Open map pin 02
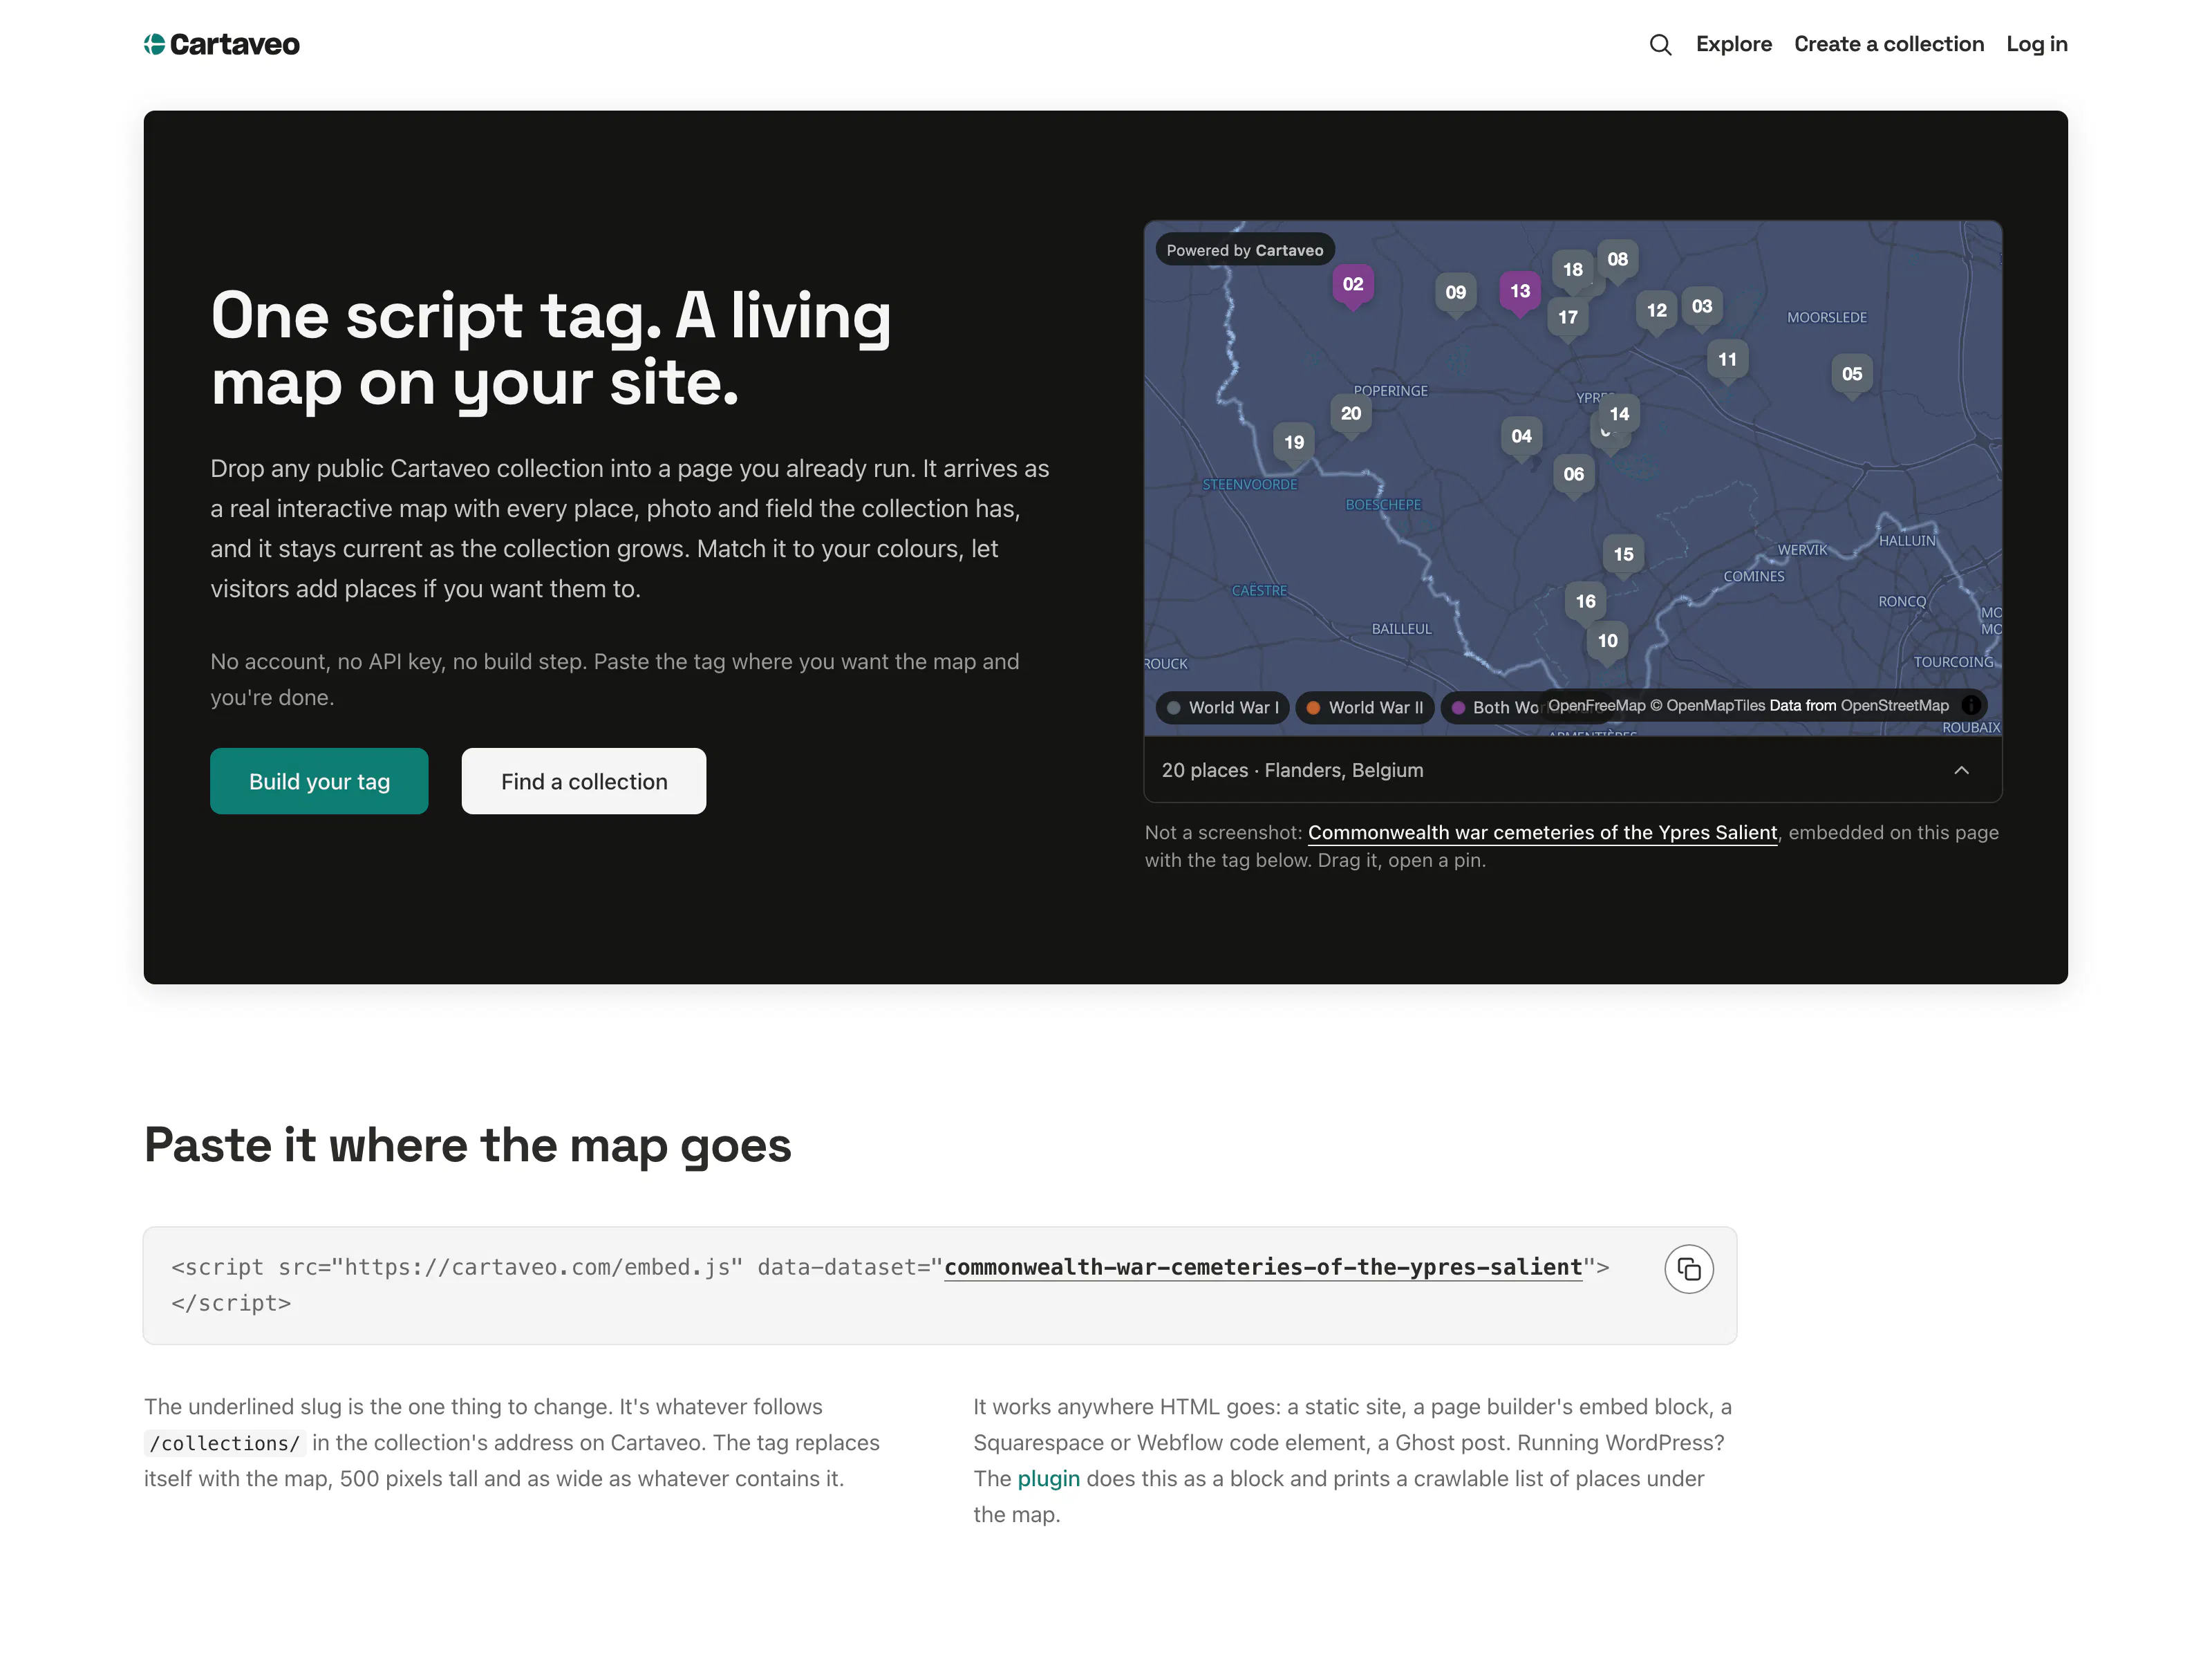 coord(1353,285)
